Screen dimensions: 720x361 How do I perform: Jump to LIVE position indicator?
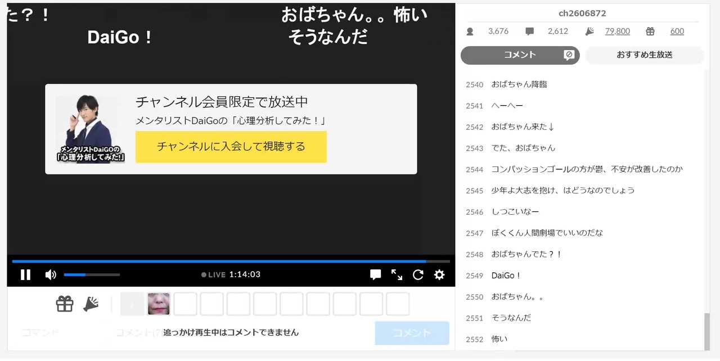click(x=213, y=274)
